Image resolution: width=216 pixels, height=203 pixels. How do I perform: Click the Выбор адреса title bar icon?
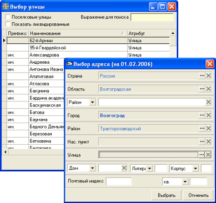(x=69, y=64)
